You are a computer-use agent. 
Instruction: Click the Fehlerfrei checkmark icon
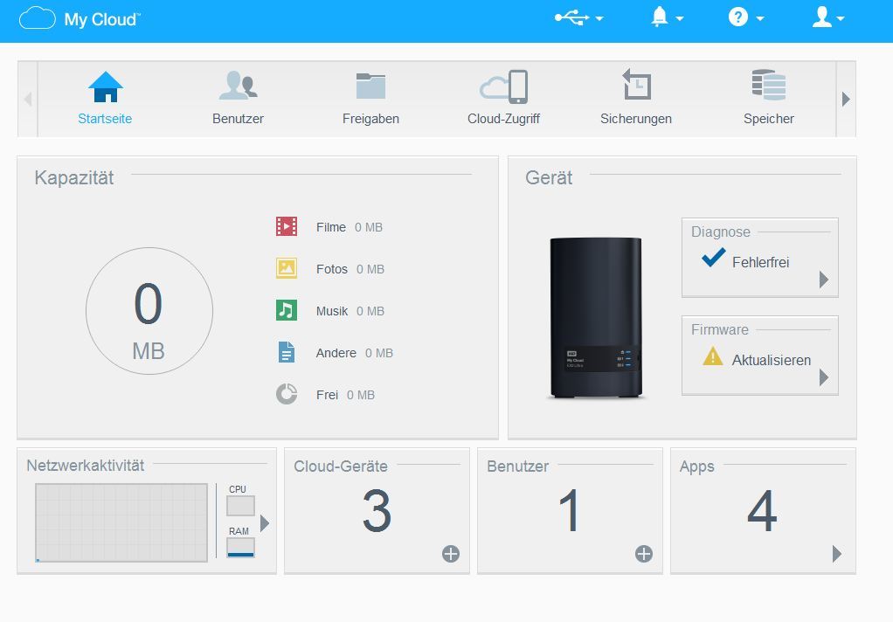(714, 258)
